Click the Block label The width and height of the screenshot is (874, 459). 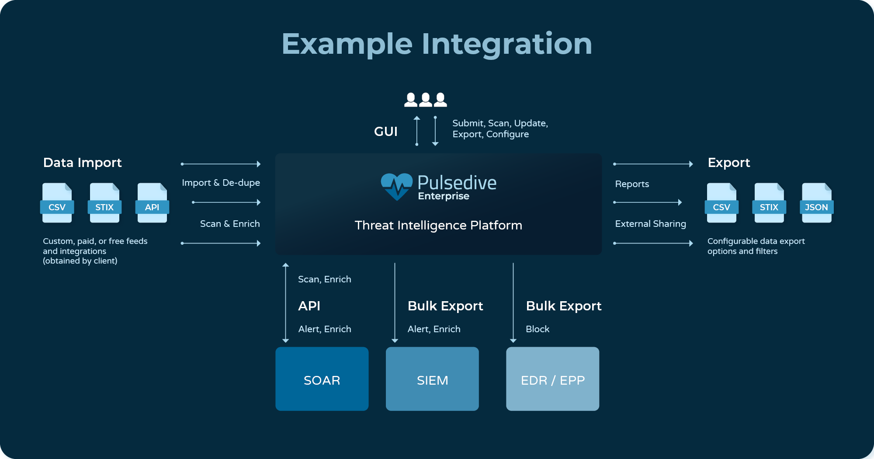coord(538,329)
